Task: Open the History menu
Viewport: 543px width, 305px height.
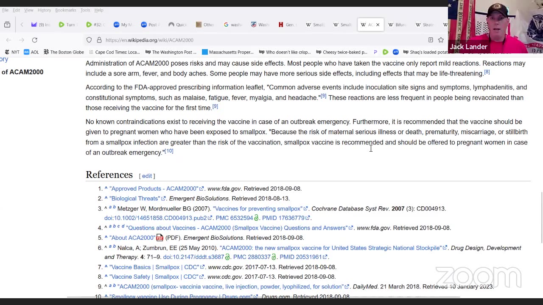Action: pyautogui.click(x=44, y=10)
